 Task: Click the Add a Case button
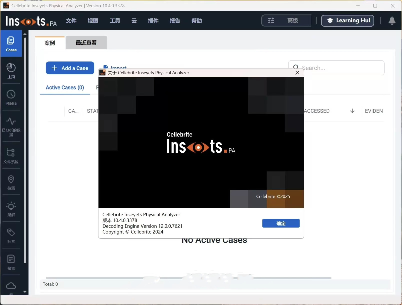(x=70, y=68)
